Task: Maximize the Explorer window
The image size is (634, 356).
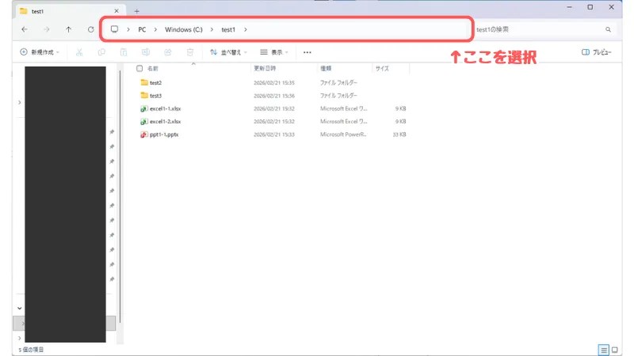Action: (590, 7)
